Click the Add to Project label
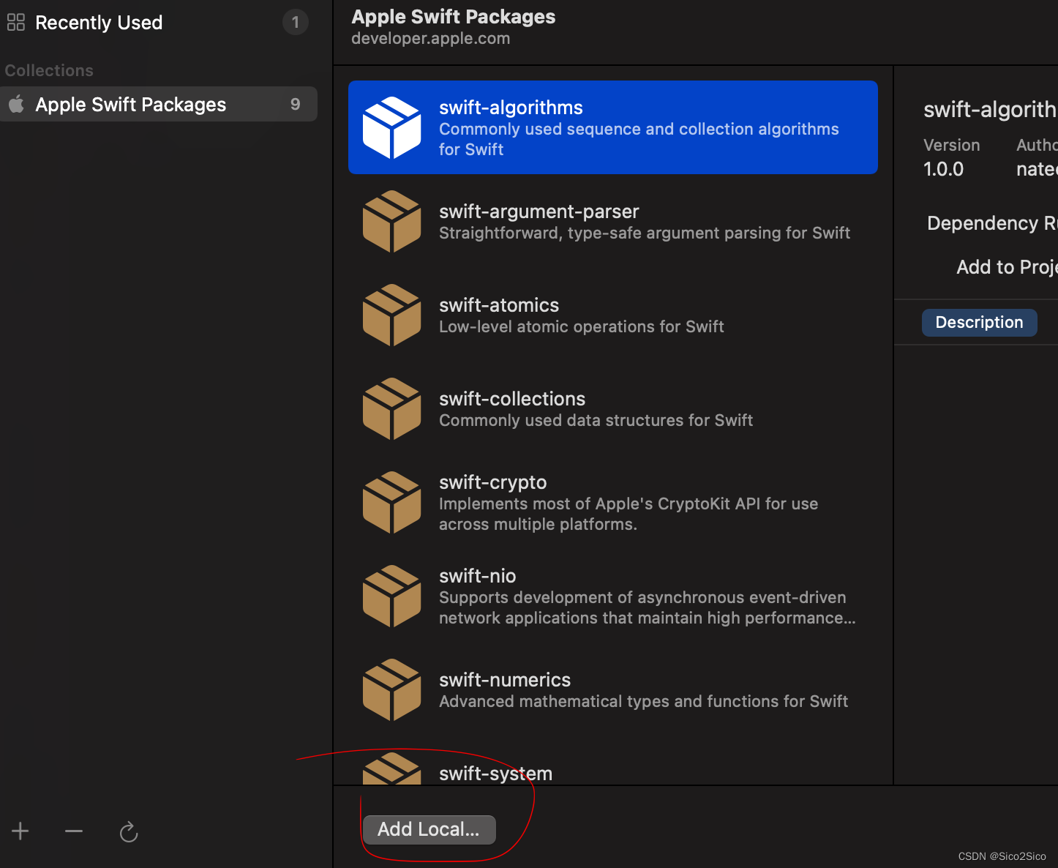1058x868 pixels. [1007, 267]
